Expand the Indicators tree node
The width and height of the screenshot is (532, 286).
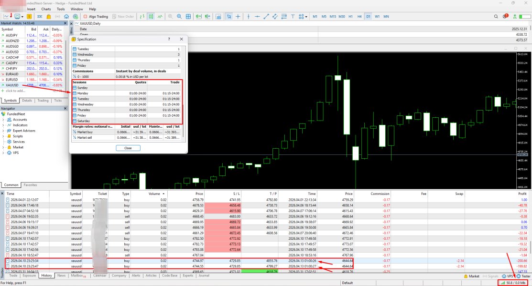point(3,125)
